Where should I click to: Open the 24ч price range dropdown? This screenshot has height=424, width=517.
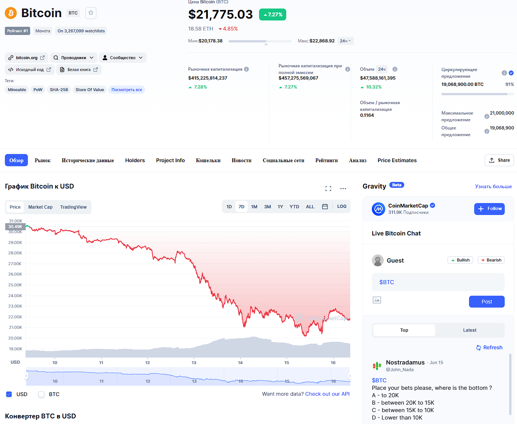[345, 41]
